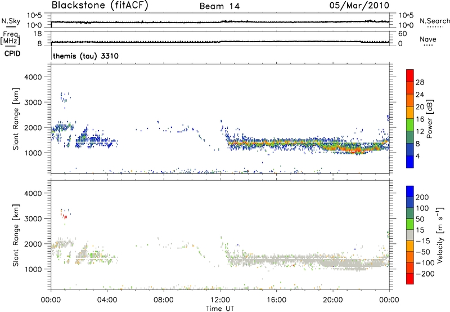Click the velocity colorbar value -15

point(424,241)
